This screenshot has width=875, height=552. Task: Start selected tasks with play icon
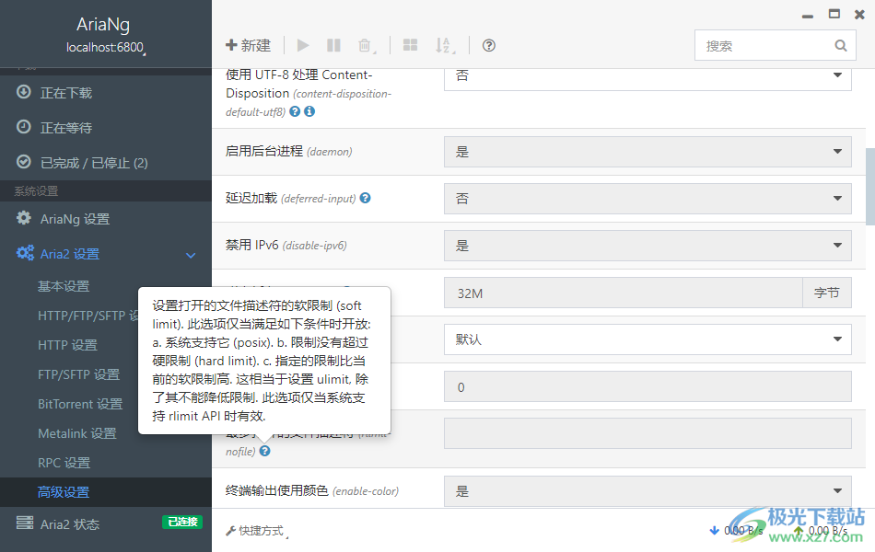click(303, 45)
